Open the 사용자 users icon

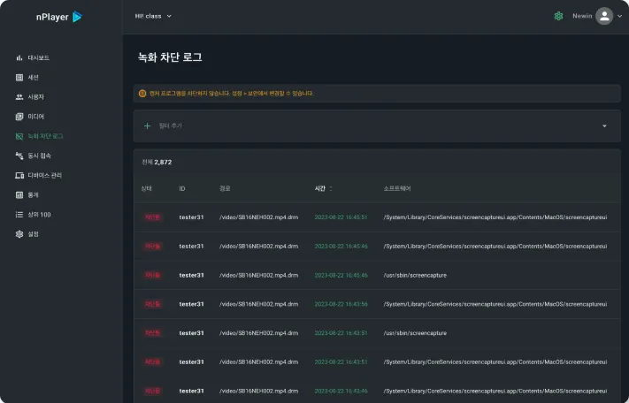19,97
